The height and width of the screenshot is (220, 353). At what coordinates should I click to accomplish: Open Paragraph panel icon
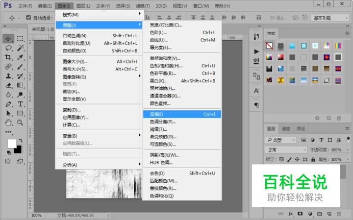(257, 105)
